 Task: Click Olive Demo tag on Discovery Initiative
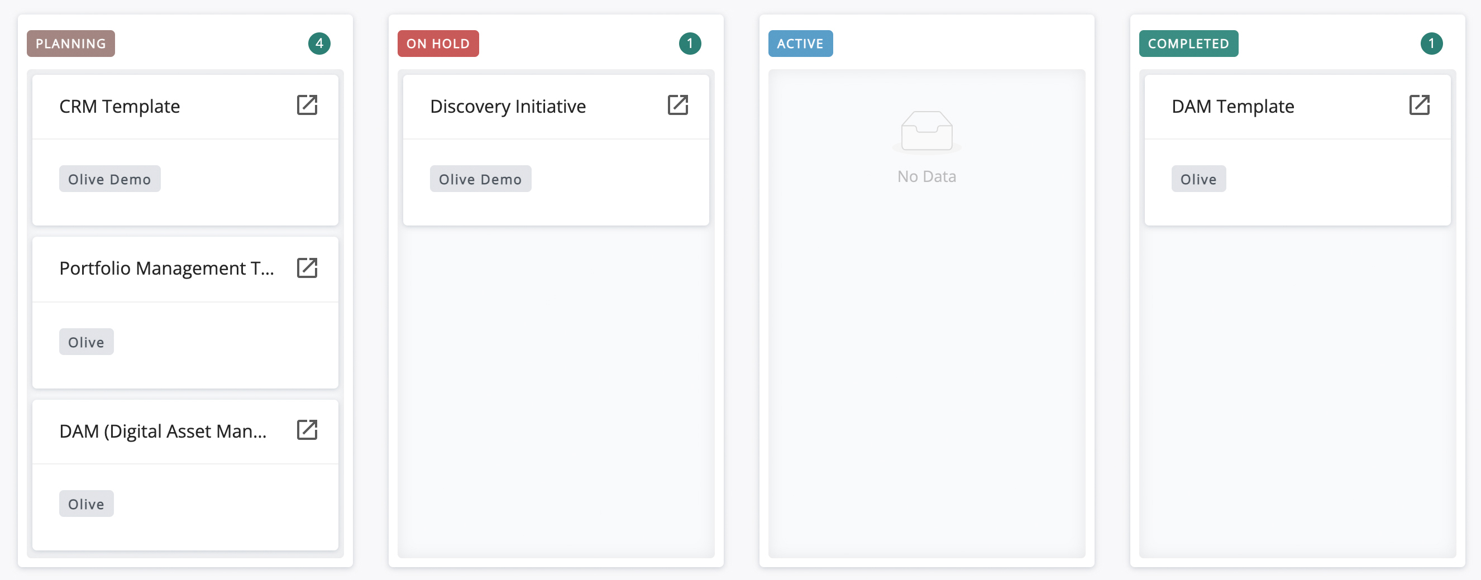coord(481,179)
